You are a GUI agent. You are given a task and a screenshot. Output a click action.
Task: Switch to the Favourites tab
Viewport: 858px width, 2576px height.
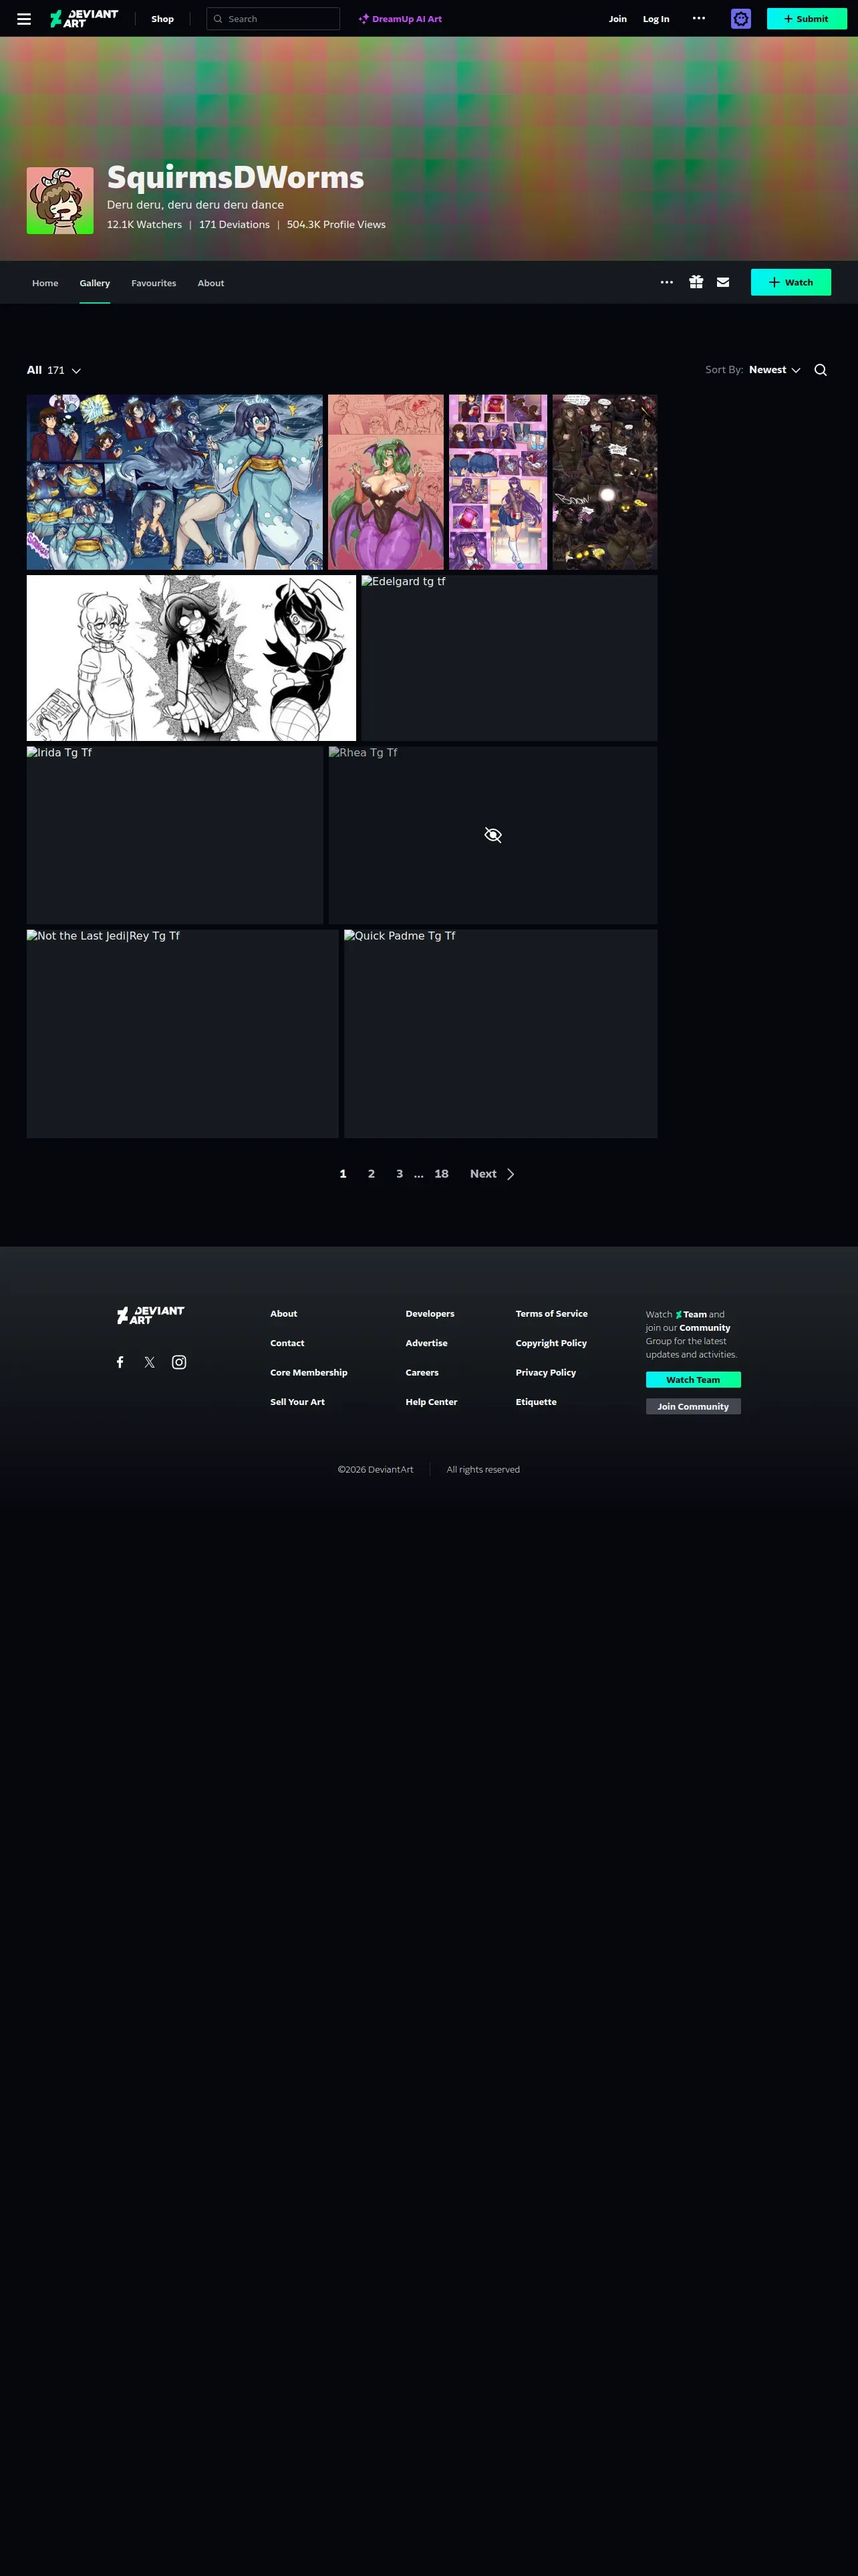154,283
